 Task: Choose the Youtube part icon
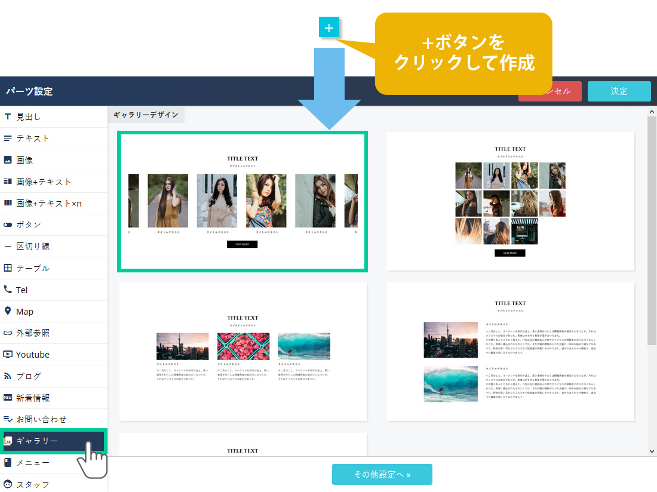8,354
